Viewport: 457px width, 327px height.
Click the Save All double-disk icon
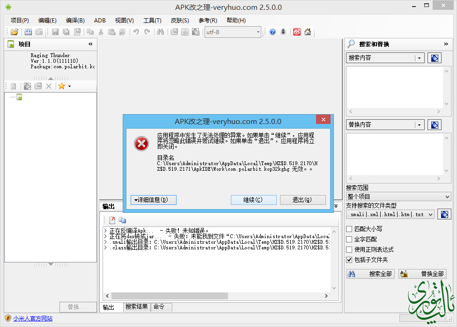click(66, 32)
